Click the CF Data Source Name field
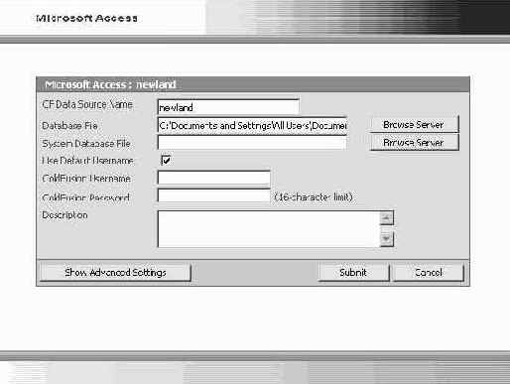 [x=228, y=107]
